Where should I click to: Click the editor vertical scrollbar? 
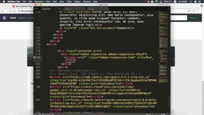169,102
